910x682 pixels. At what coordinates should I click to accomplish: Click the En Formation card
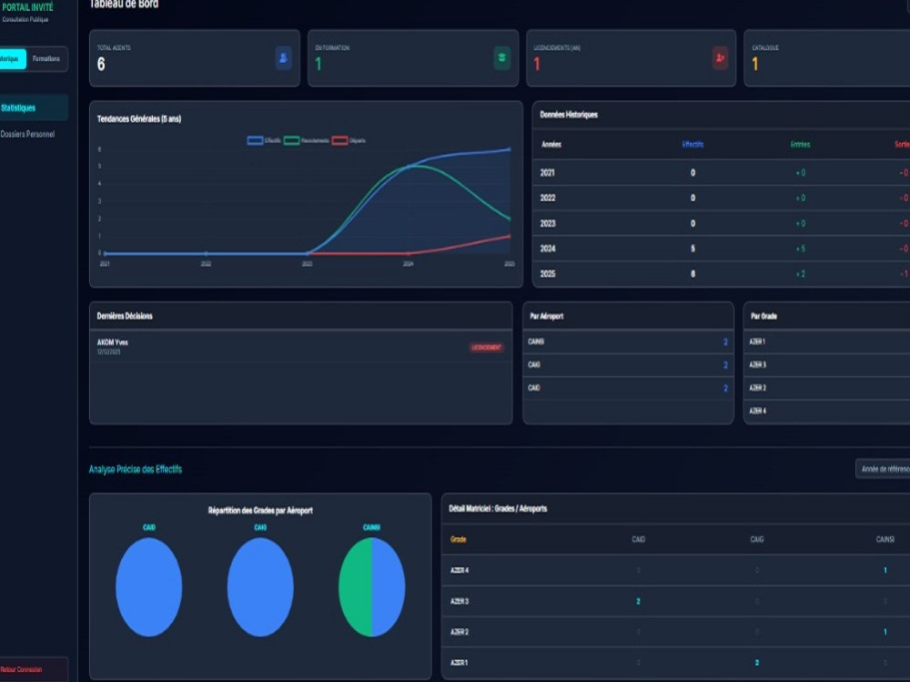[412, 58]
